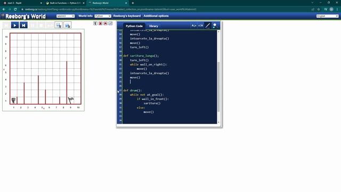Screen dimensions: 341x192
Task: Click the first red icon above the world panel
Action: pyautogui.click(x=100, y=23)
